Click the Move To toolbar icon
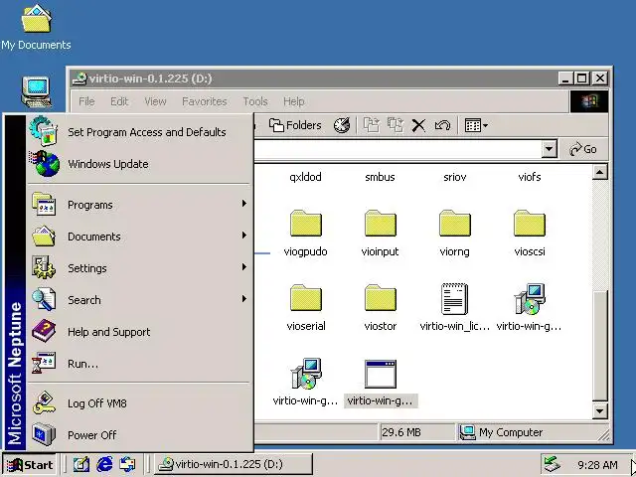 click(372, 125)
